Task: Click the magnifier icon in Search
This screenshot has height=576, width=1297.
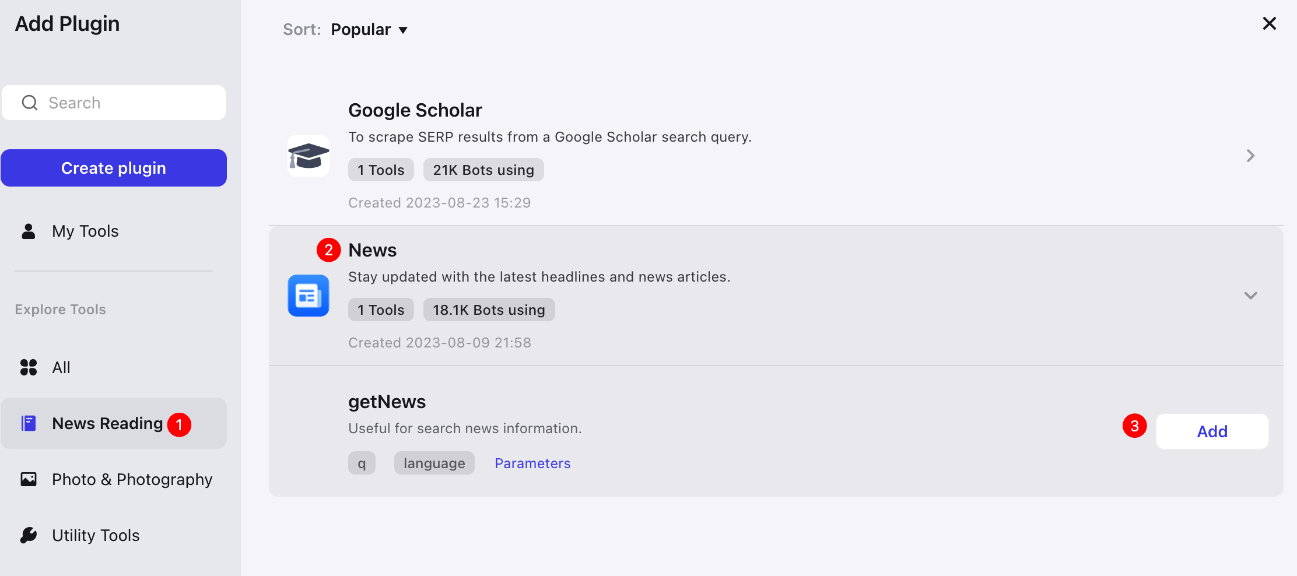Action: click(30, 103)
